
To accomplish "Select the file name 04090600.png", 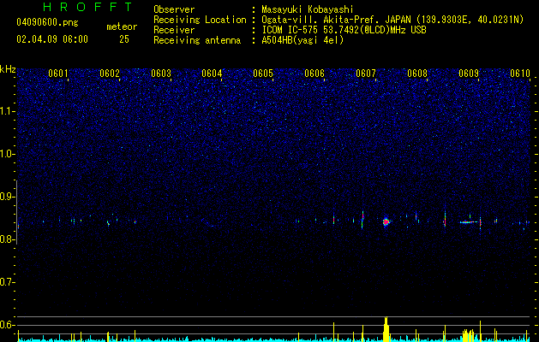I will 47,22.
